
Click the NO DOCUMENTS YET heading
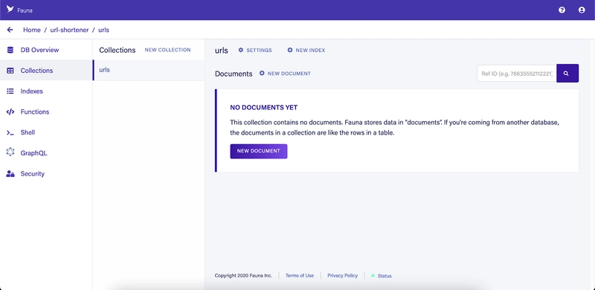[x=264, y=107]
